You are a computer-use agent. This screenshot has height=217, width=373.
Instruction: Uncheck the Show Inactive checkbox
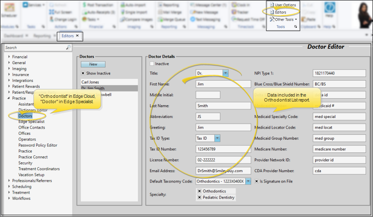(x=83, y=73)
